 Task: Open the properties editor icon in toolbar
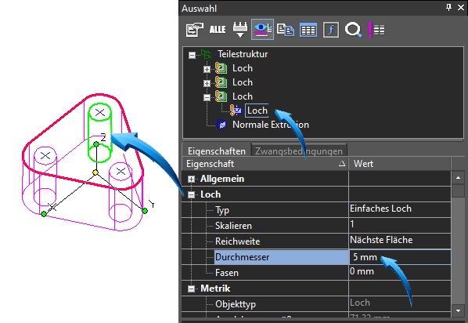point(195,29)
